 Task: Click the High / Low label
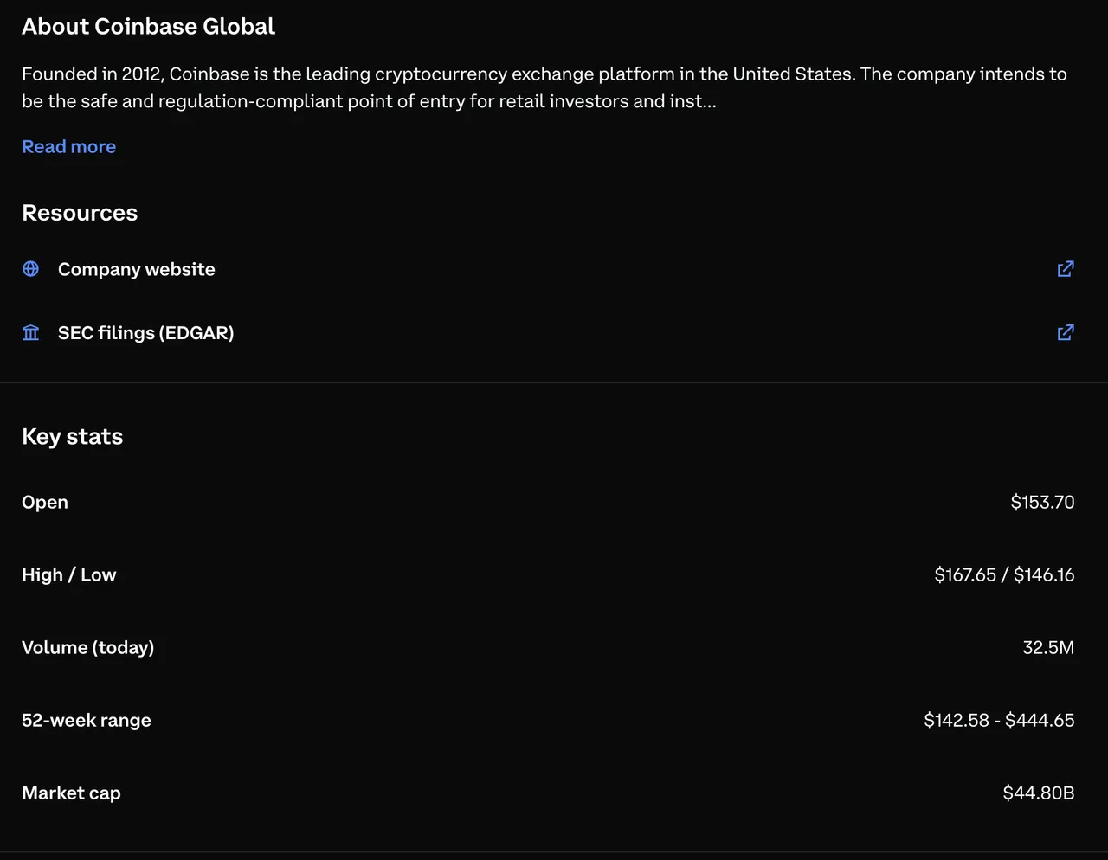point(68,574)
